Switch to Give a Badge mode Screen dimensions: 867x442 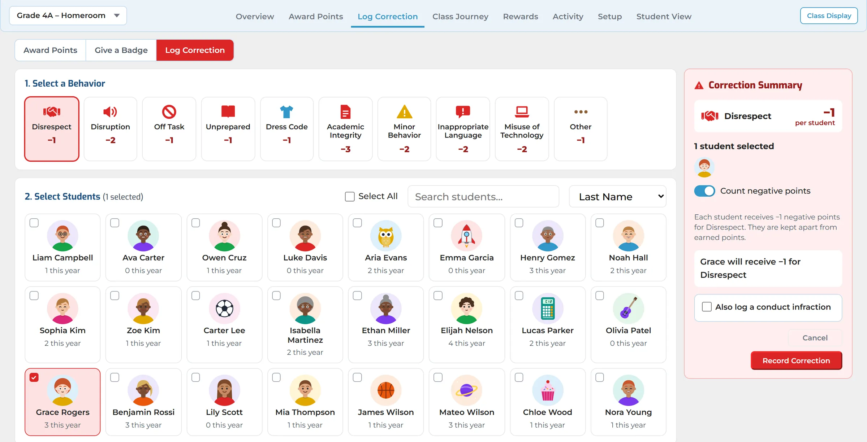(121, 50)
